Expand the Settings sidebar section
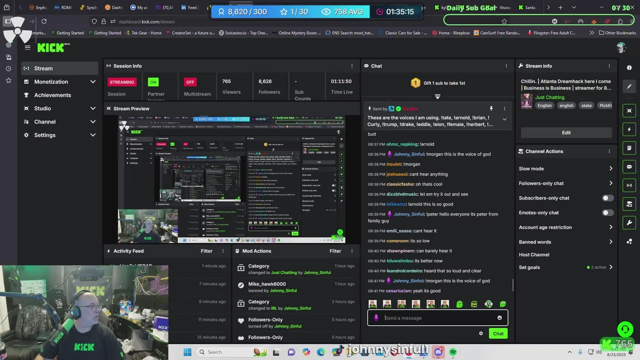 [92, 135]
